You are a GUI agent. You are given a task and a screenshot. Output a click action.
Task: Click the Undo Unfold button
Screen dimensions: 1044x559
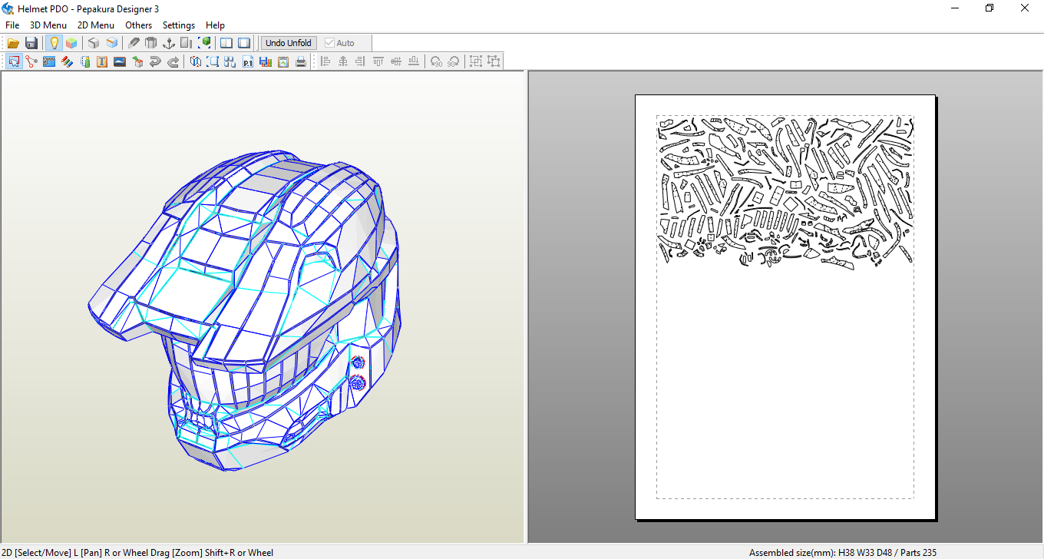pyautogui.click(x=289, y=43)
